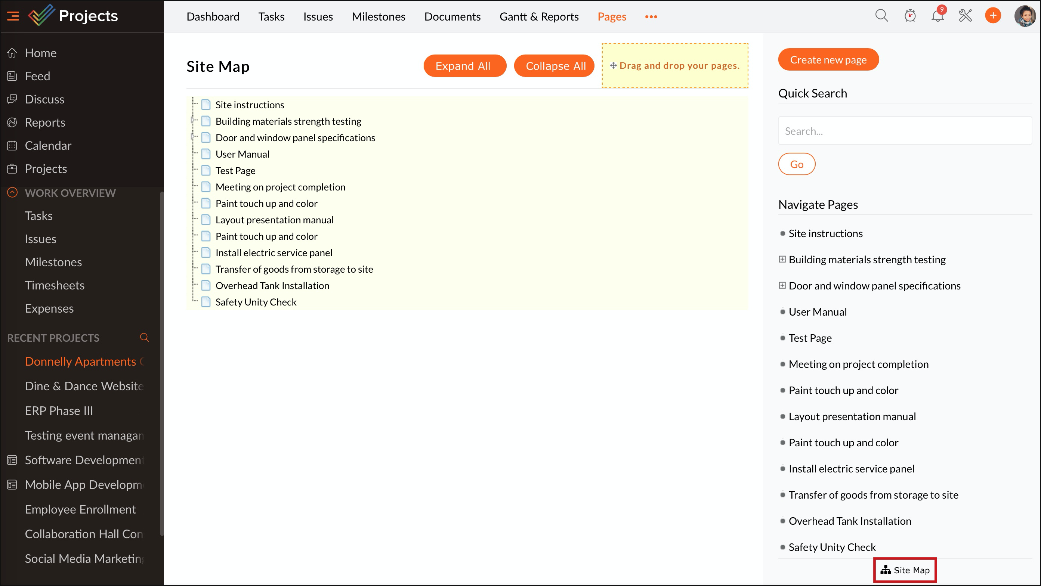Open the user profile avatar
Viewport: 1041px width, 586px height.
click(x=1025, y=16)
